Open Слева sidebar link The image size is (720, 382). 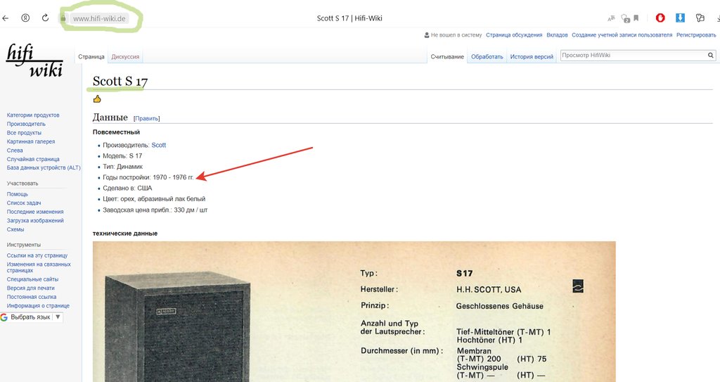15,151
